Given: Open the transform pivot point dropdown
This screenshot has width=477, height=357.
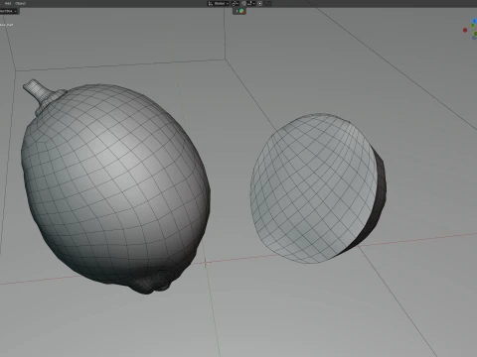Looking at the screenshot, I should click(x=235, y=3).
